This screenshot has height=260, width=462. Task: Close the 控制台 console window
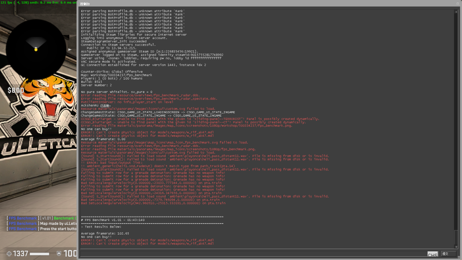coord(457,3)
